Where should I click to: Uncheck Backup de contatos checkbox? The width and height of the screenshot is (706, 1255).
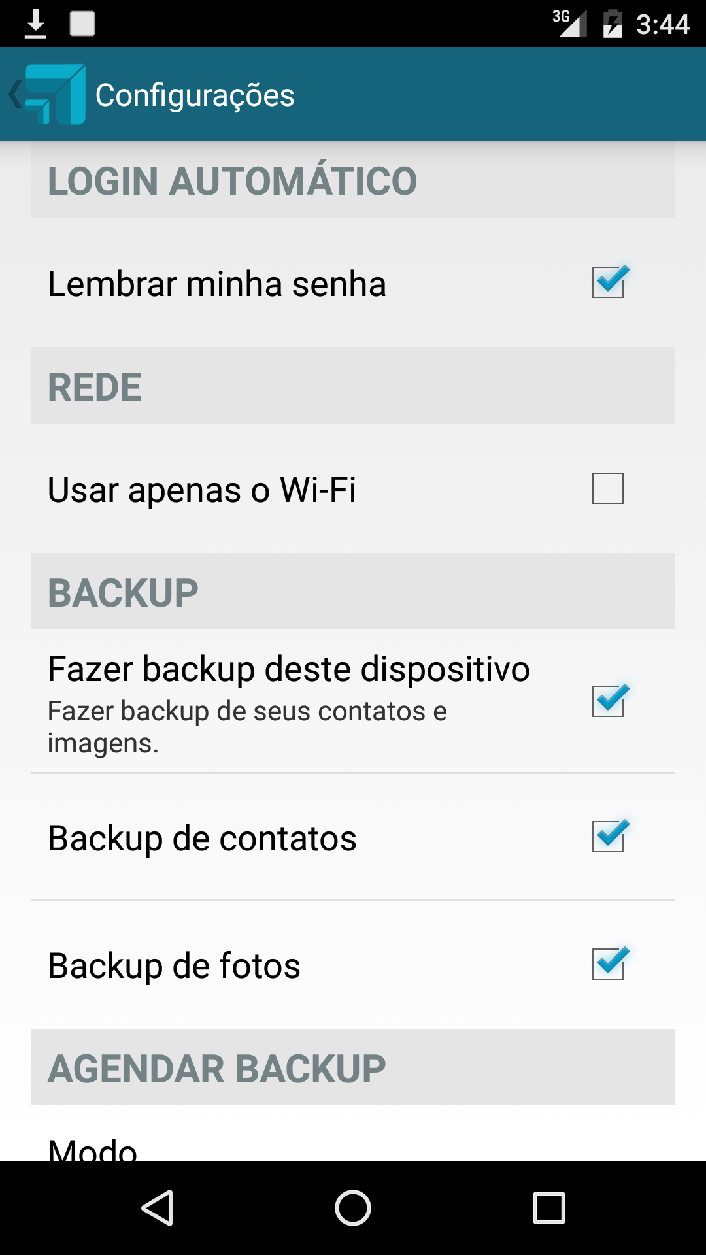[608, 837]
